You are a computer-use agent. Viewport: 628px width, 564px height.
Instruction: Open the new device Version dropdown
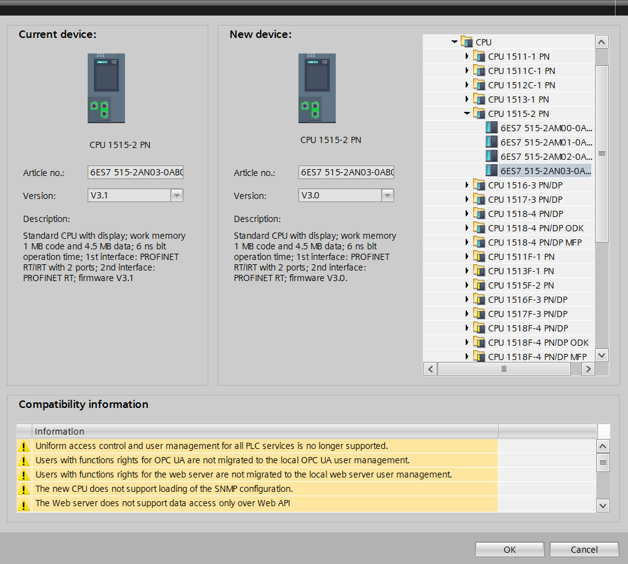[387, 196]
